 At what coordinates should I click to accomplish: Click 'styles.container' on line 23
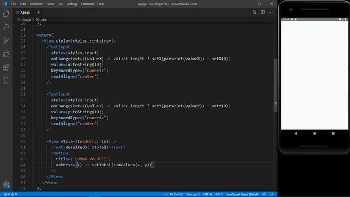tap(92, 41)
